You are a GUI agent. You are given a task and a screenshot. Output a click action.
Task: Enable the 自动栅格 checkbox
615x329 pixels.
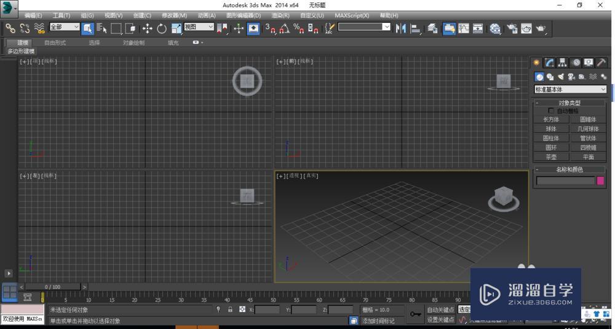tap(551, 111)
